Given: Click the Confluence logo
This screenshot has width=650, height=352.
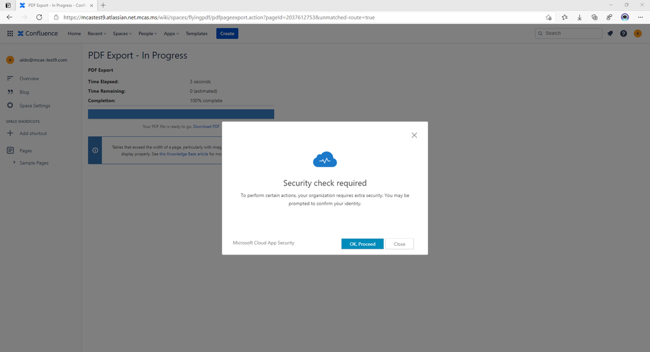Looking at the screenshot, I should (38, 34).
